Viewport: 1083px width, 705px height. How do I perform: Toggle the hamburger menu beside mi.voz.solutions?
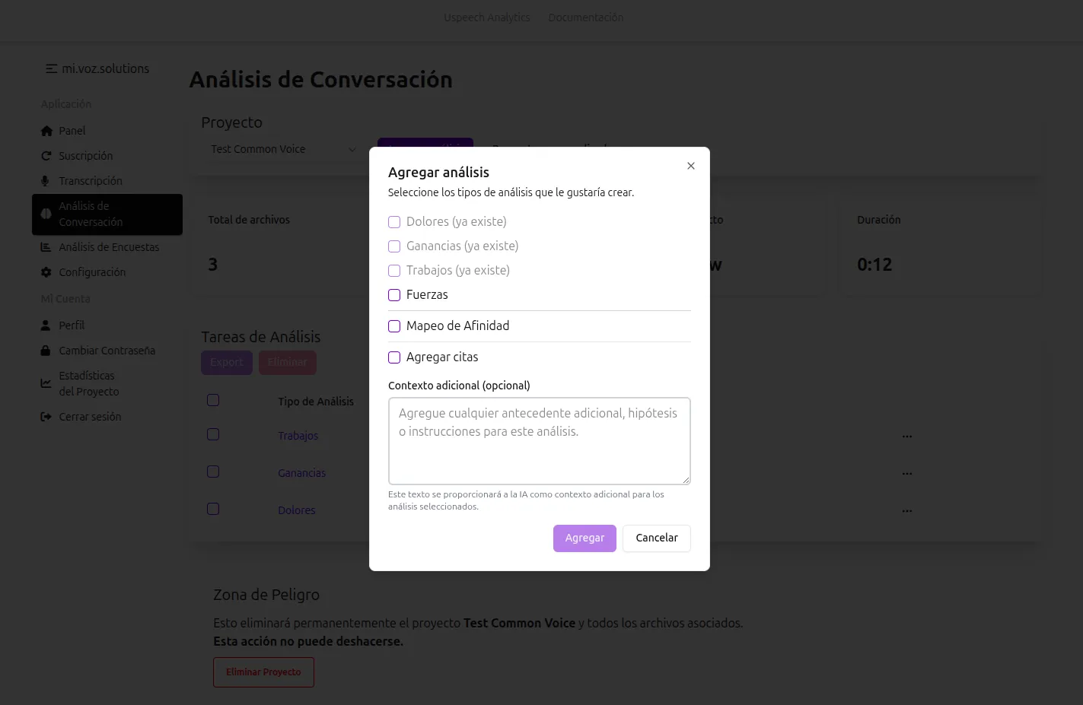[50, 68]
